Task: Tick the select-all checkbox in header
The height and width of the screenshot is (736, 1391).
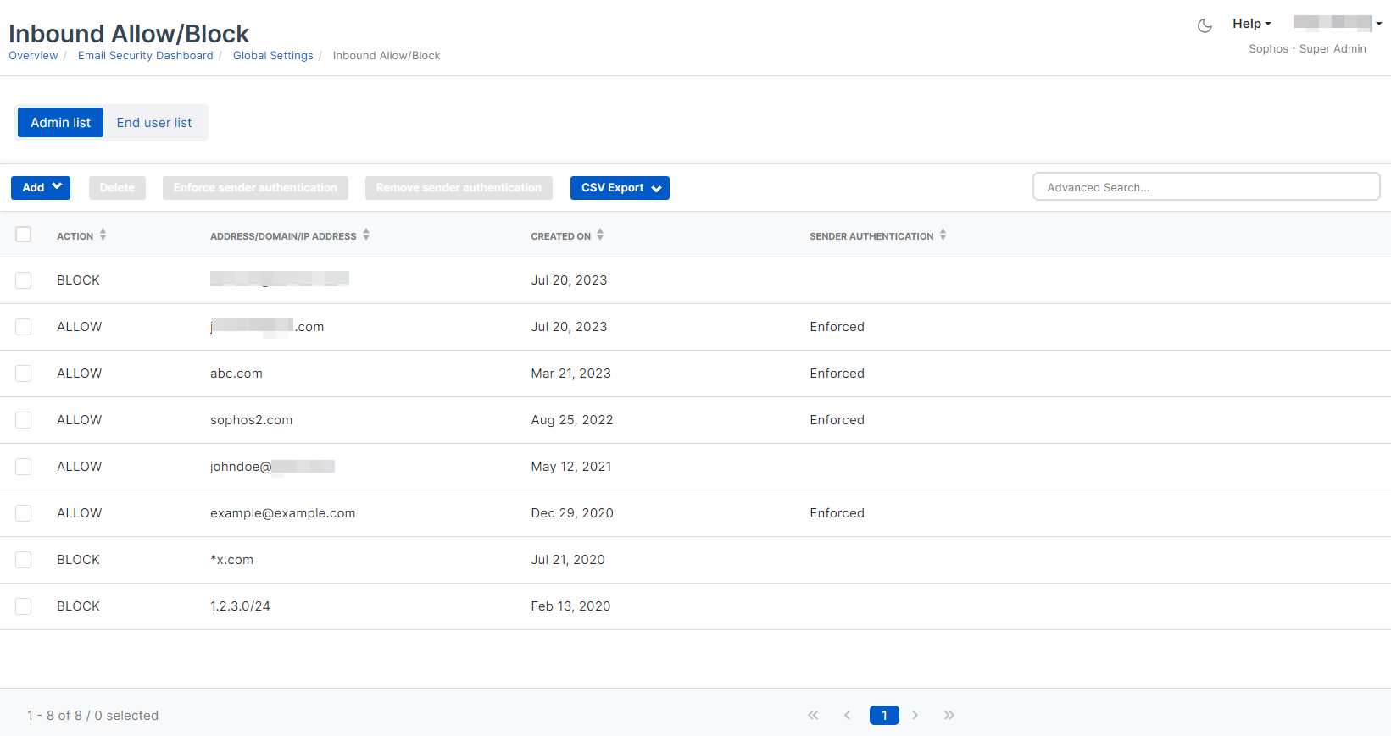Action: [24, 235]
